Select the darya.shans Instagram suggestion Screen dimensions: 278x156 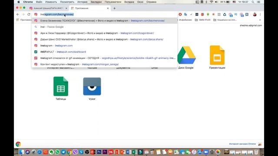pos(105,39)
